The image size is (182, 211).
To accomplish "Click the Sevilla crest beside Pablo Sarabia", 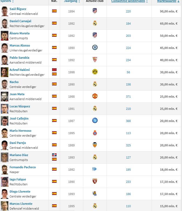I will 95,60.
